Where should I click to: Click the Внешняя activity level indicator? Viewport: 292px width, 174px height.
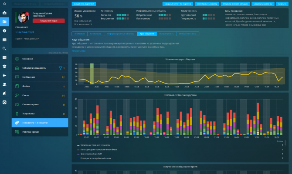pos(123,15)
